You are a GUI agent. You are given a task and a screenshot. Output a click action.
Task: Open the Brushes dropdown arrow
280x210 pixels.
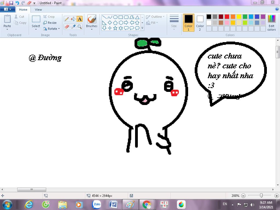92,29
